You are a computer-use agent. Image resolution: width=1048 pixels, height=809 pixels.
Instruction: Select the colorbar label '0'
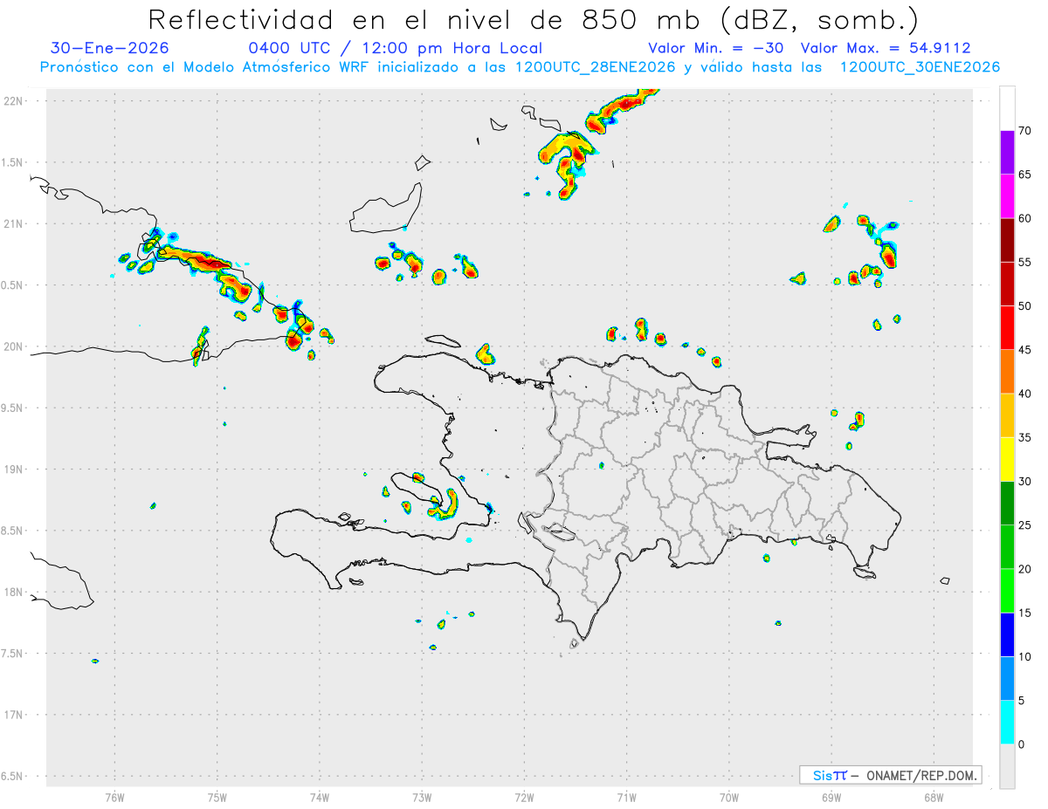click(x=1022, y=744)
